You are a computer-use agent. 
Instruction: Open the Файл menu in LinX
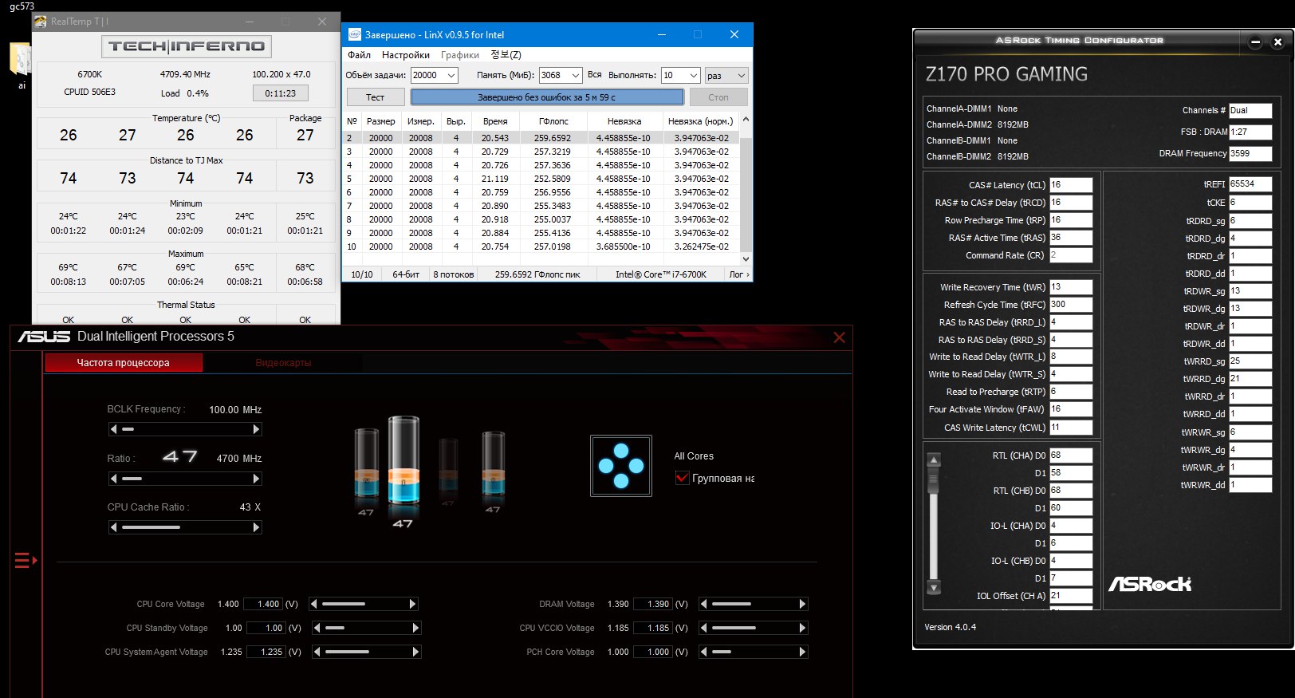pyautogui.click(x=359, y=55)
